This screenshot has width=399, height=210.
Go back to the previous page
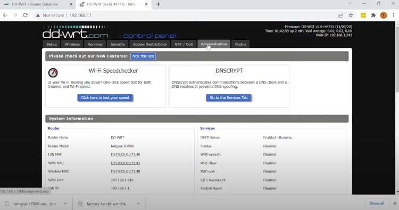tap(5, 15)
